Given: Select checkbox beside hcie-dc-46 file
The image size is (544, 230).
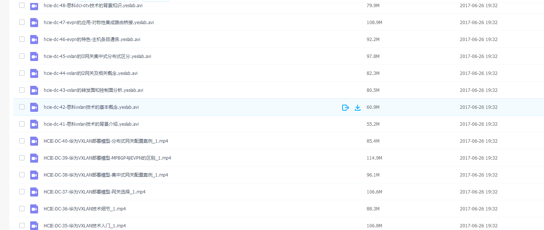Looking at the screenshot, I should (x=22, y=39).
